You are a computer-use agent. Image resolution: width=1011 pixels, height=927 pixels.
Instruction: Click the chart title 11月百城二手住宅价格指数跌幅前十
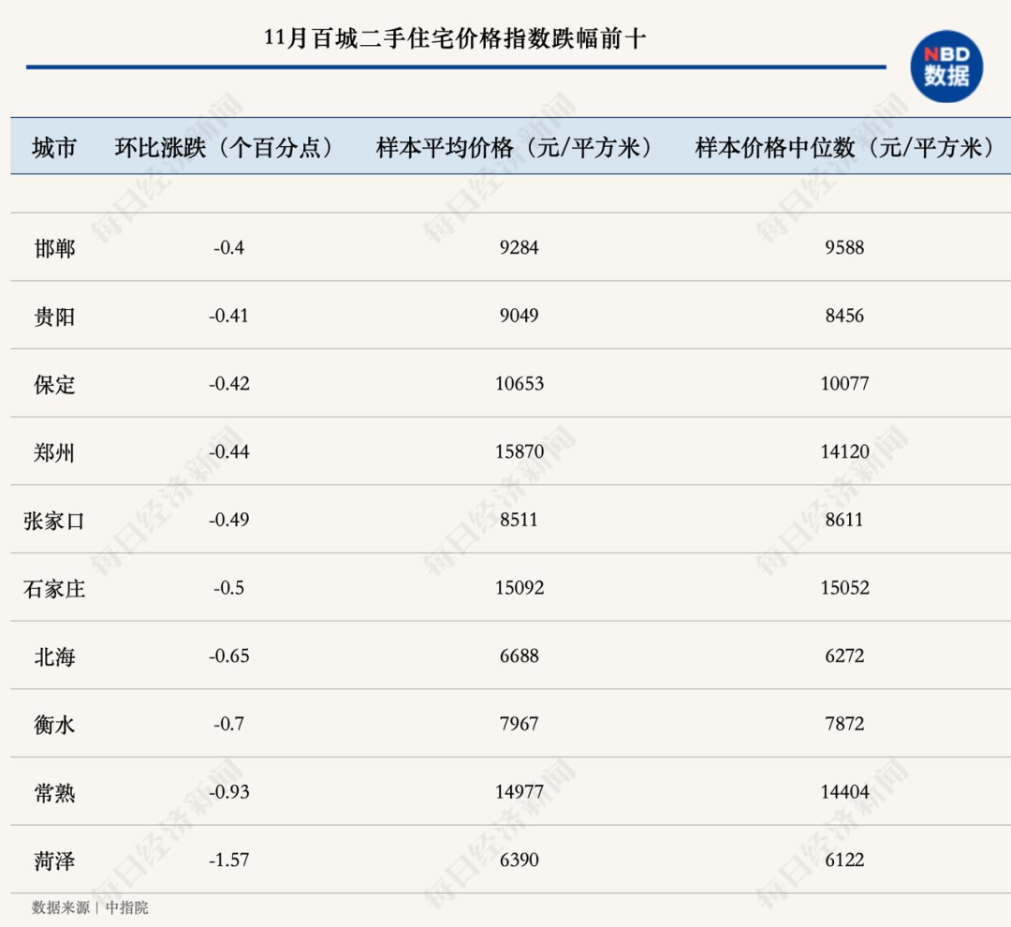tap(455, 38)
